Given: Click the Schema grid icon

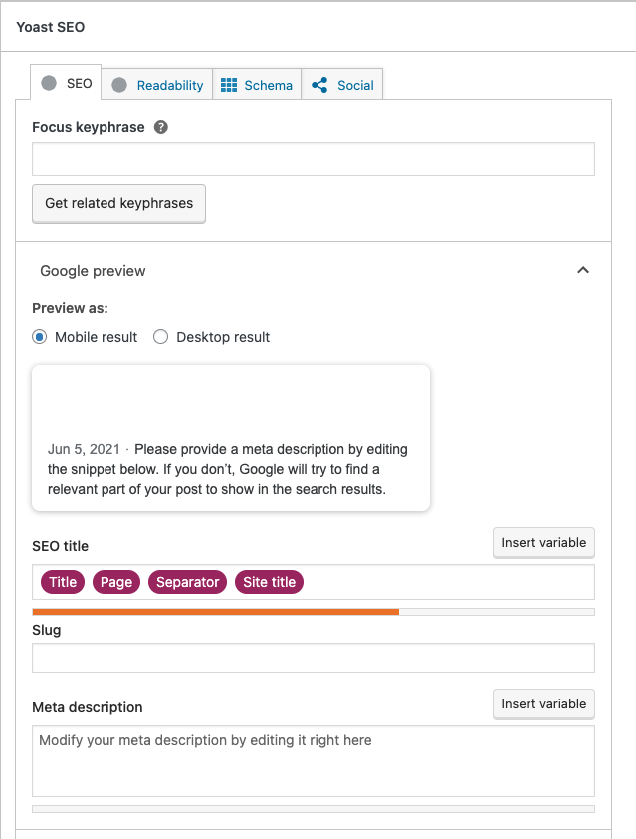Looking at the screenshot, I should (x=229, y=85).
